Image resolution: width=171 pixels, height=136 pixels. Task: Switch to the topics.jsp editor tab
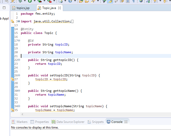(x=23, y=8)
